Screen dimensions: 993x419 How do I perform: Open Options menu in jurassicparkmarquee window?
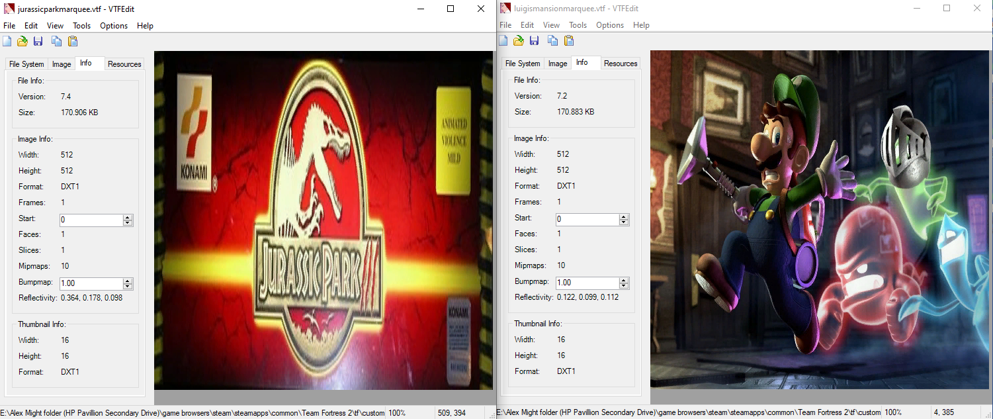coord(114,26)
